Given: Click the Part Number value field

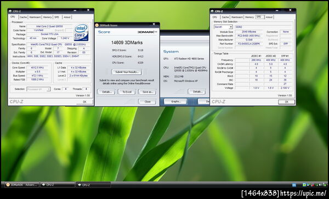Looking at the screenshot, I should click(x=248, y=44).
